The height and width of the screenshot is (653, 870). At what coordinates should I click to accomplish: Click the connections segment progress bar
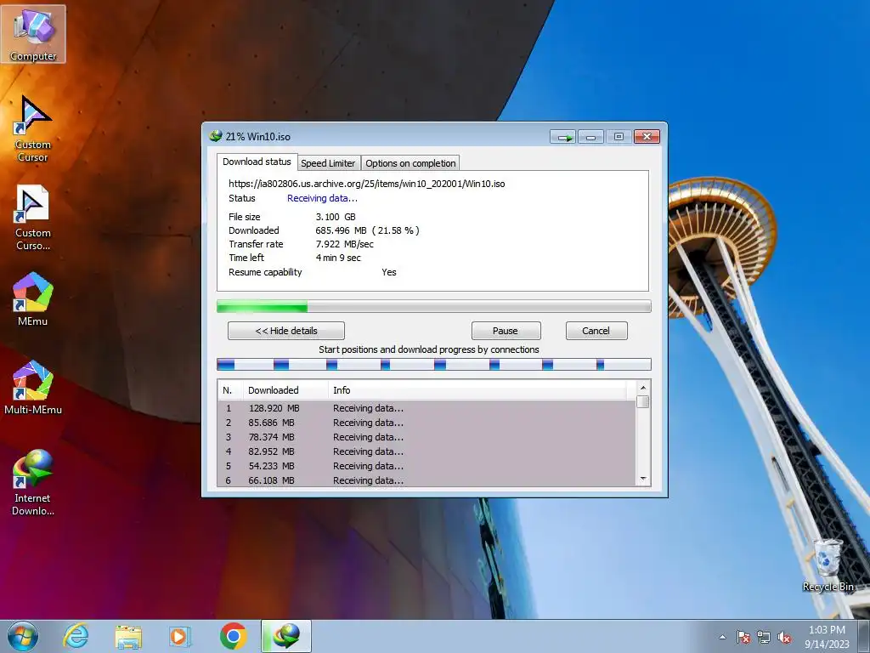point(434,365)
